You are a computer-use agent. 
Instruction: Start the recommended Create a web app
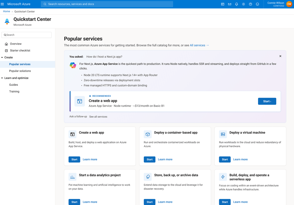coord(267,101)
